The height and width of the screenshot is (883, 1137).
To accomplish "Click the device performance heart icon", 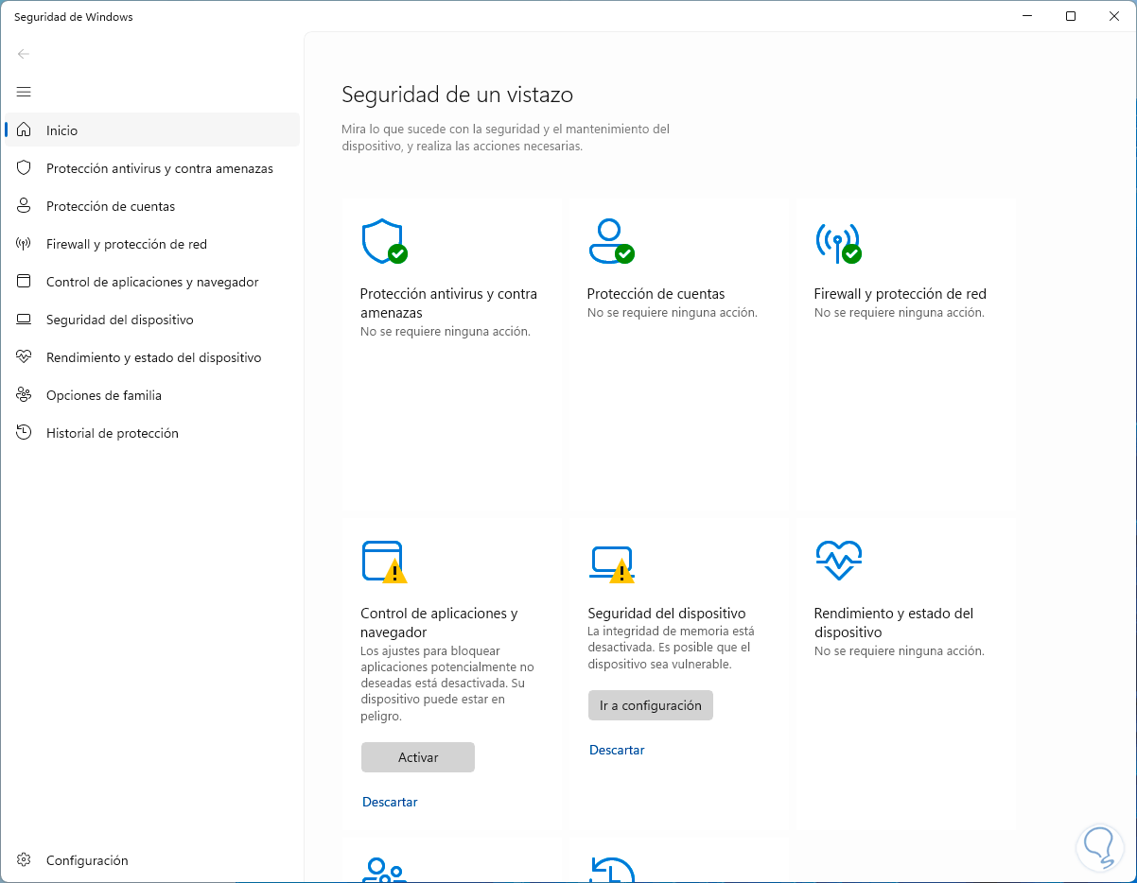I will coord(837,560).
